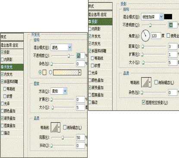The height and width of the screenshot is (158, 179).
Task: Click angle input field showing 120
Action: point(156,36)
